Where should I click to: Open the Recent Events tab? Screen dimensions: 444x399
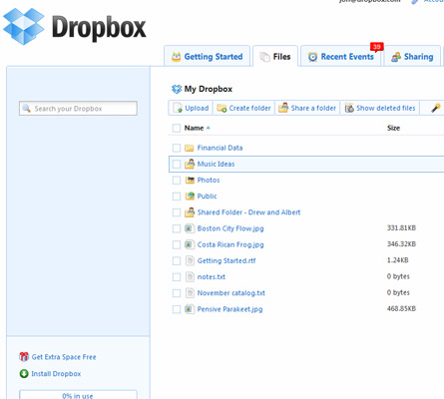[x=341, y=56]
